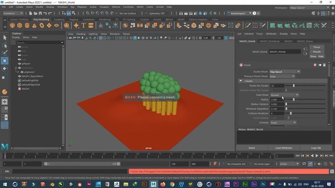
Task: Select the Move tool in toolbox
Action: (5, 61)
